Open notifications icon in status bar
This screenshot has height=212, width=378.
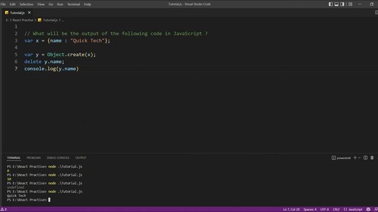(x=376, y=210)
